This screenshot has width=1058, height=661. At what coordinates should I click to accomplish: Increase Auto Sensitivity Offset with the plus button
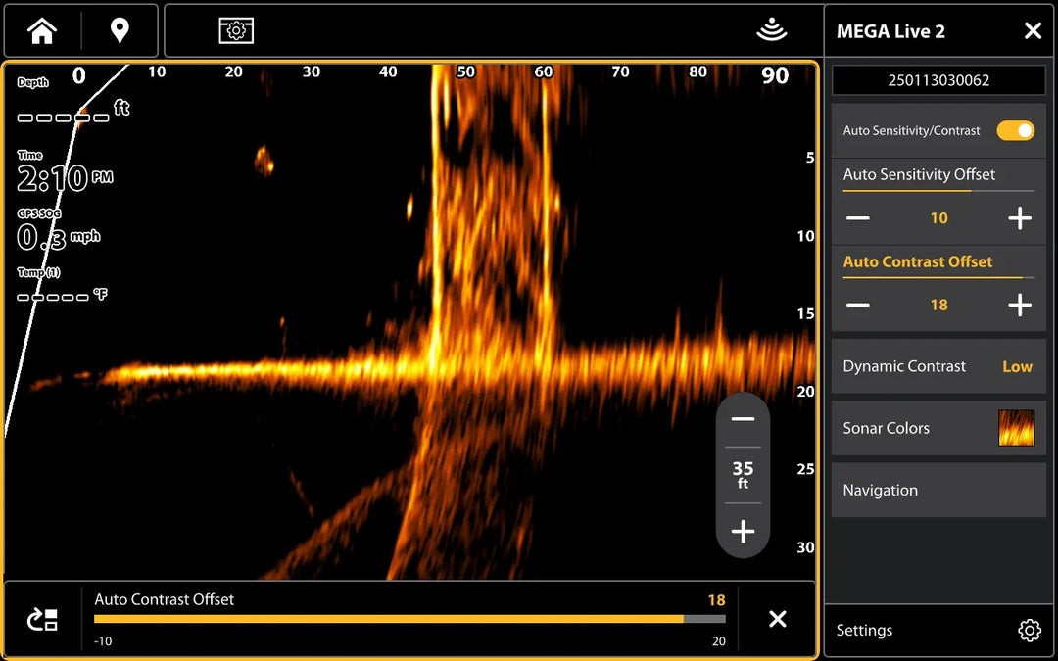(x=1019, y=217)
